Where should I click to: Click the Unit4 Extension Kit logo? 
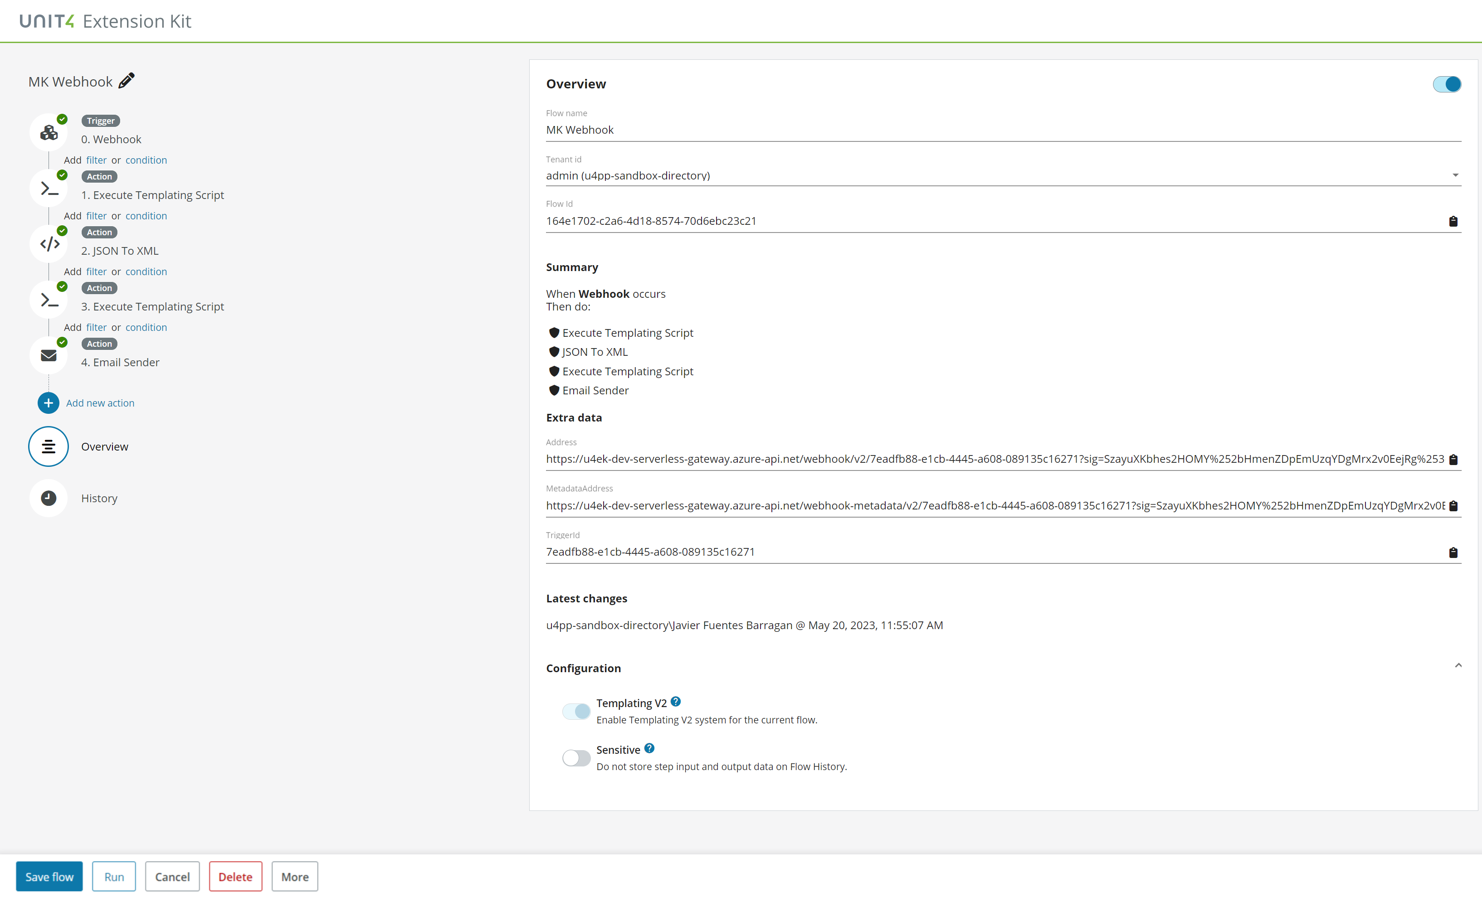[x=105, y=21]
